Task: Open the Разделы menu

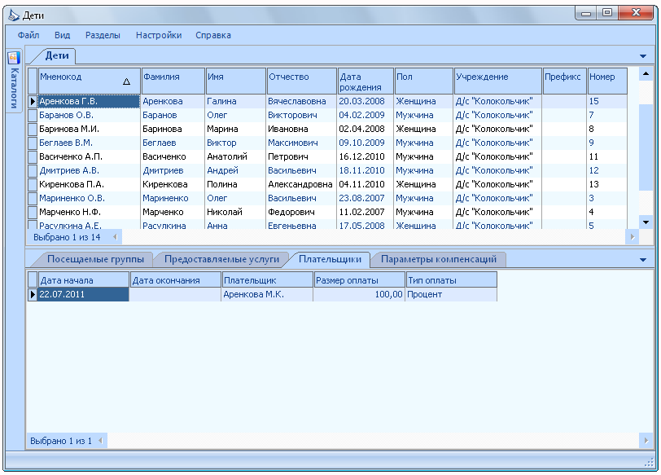Action: [x=103, y=35]
